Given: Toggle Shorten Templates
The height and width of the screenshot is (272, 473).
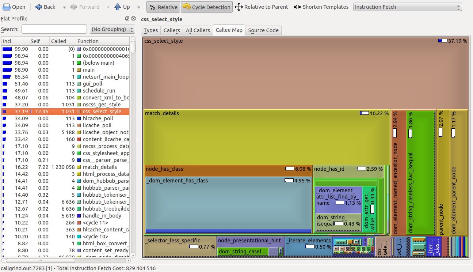Looking at the screenshot, I should pos(321,7).
